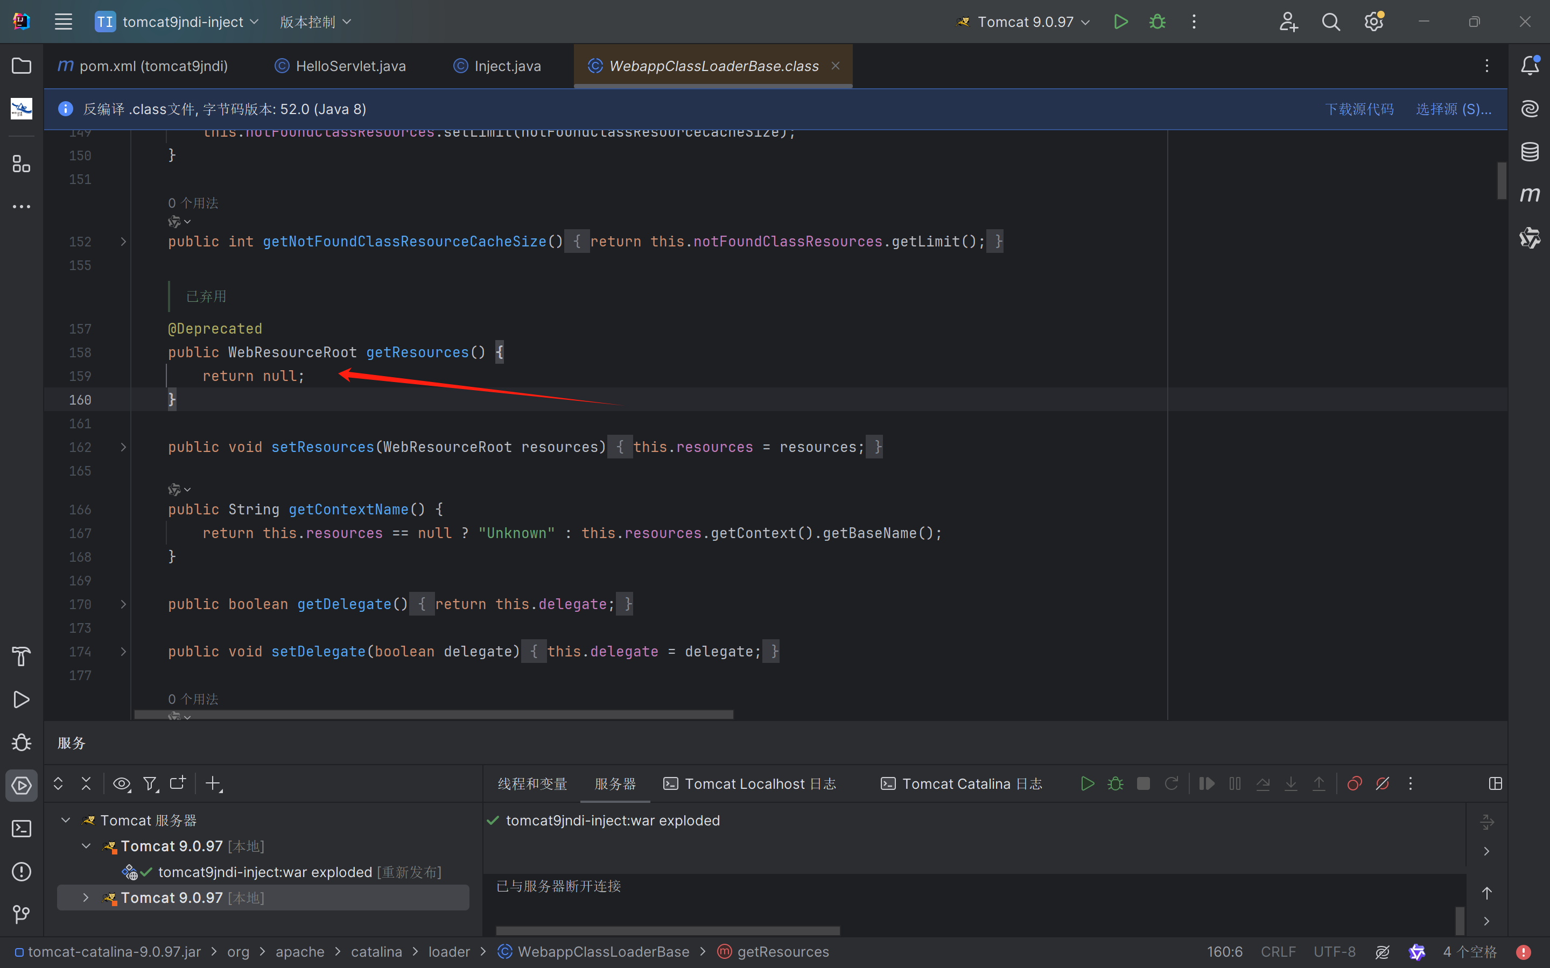The image size is (1550, 968).
Task: Open the Maven tool window icon
Action: [x=1530, y=195]
